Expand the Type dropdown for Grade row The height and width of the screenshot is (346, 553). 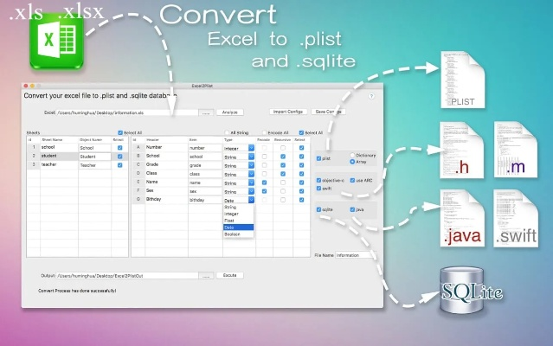(x=251, y=165)
